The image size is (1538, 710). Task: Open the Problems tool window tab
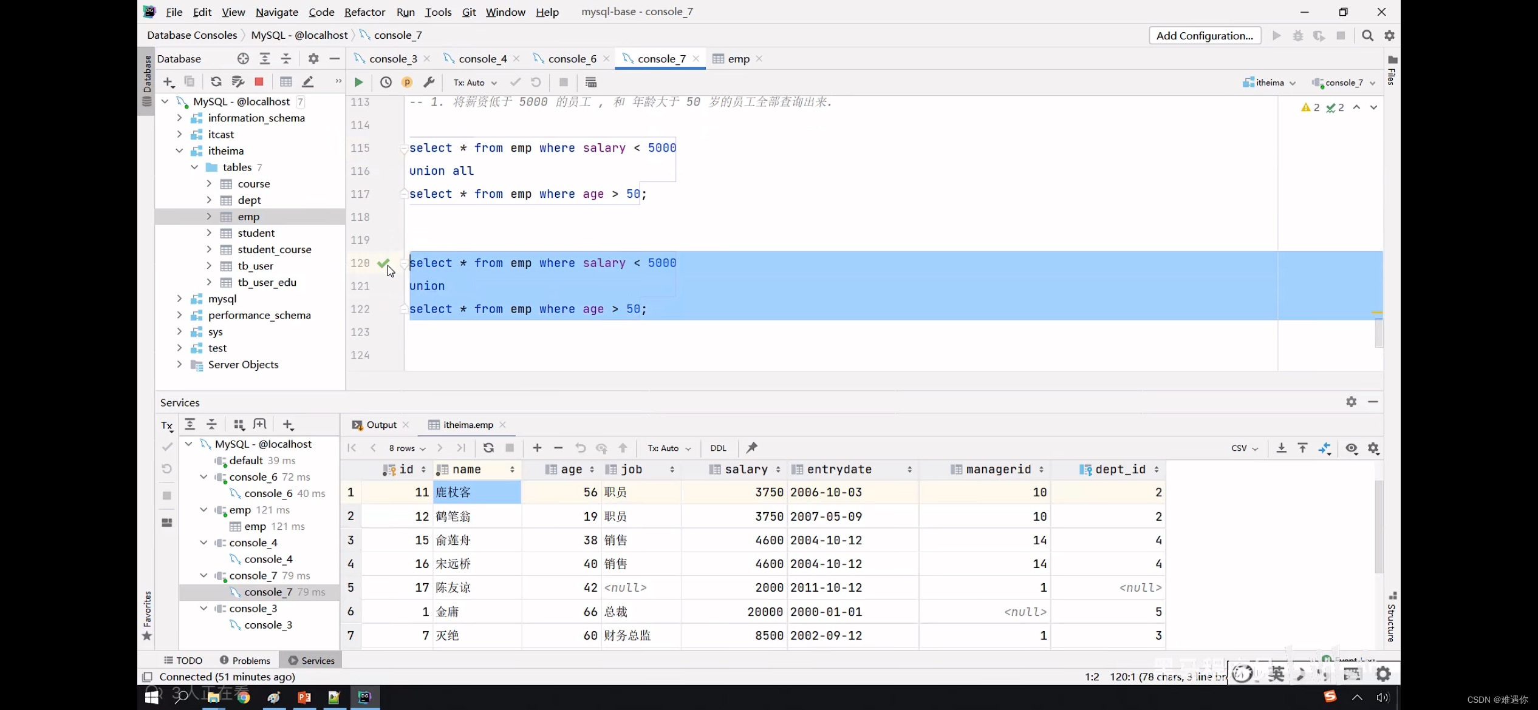coord(245,660)
